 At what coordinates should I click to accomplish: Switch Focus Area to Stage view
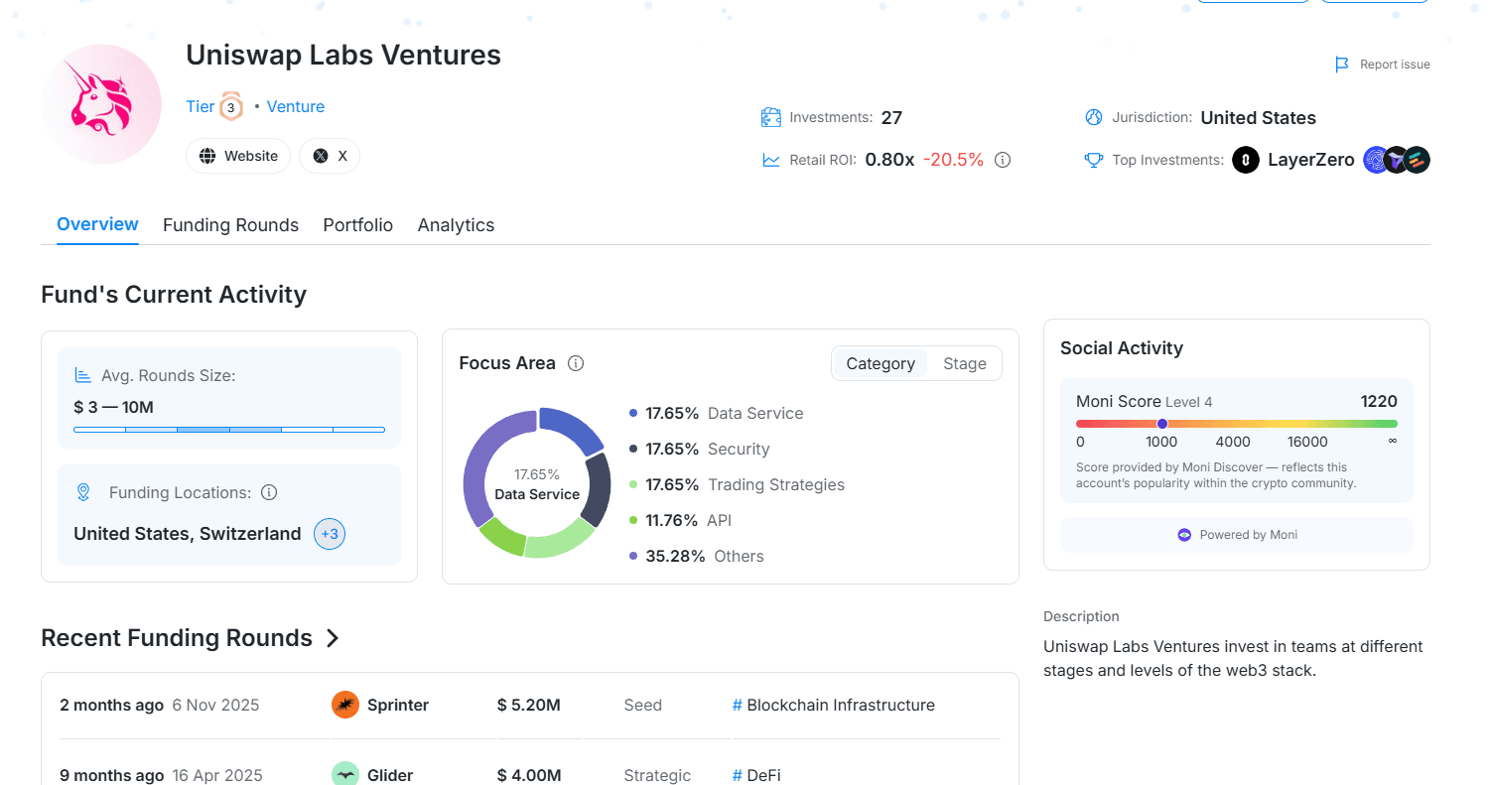(964, 363)
